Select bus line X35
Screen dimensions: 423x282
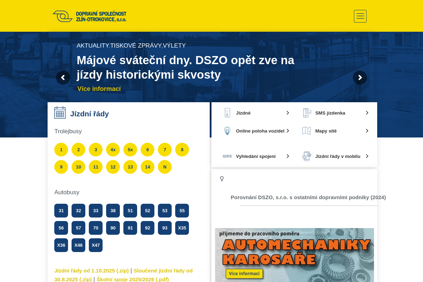(x=182, y=228)
